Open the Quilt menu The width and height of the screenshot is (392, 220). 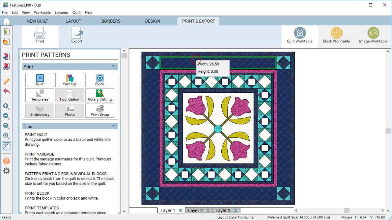point(76,12)
